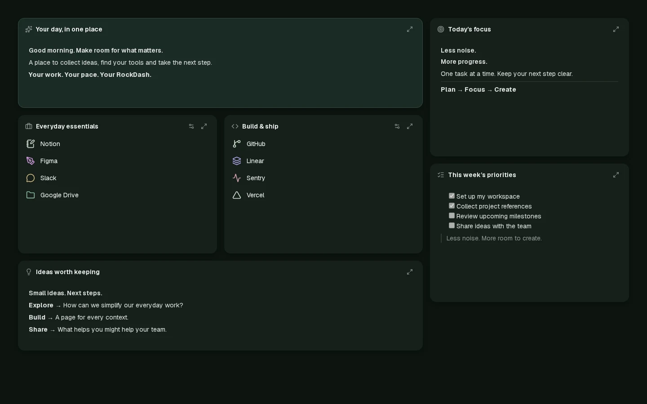Expand the This week's priorities card
The image size is (647, 404).
tap(616, 175)
